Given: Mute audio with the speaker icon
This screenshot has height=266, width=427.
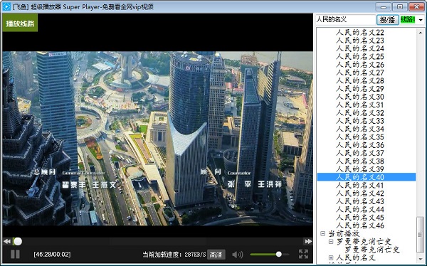Looking at the screenshot, I should point(238,255).
